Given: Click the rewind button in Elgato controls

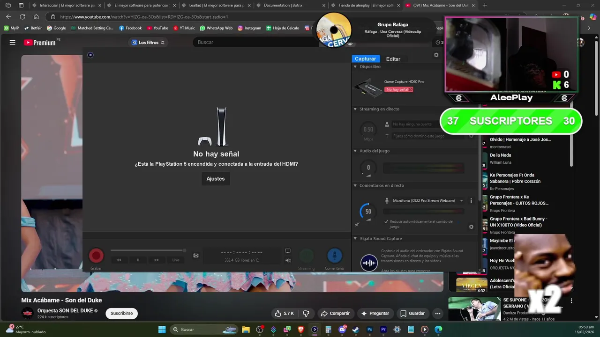Looking at the screenshot, I should (119, 260).
